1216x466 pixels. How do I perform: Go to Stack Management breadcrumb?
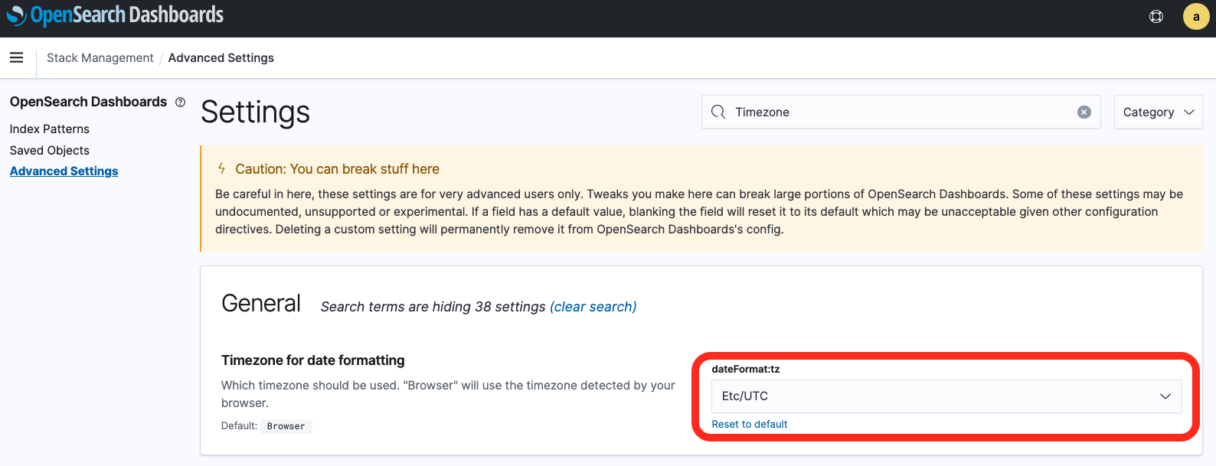pos(100,58)
